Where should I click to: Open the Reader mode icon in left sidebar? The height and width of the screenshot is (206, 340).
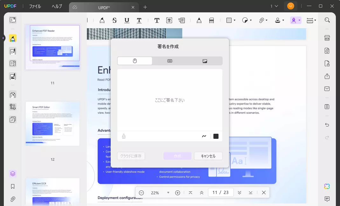(13, 20)
